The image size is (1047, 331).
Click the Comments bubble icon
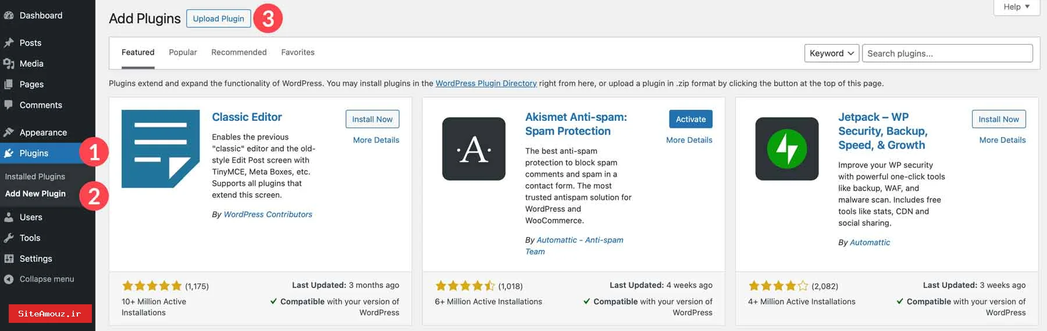9,105
